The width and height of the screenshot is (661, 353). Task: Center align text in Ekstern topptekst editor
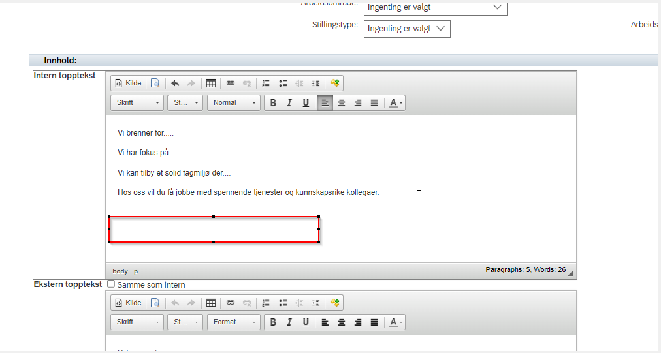pos(342,322)
